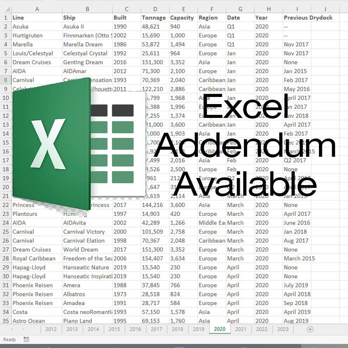
Task: Select column D header
Action: click(155, 9)
